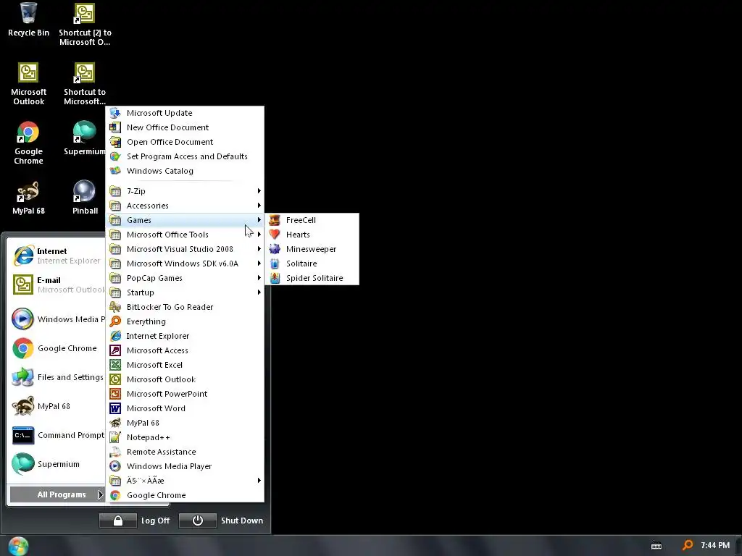Click the Log Off button

pos(135,521)
